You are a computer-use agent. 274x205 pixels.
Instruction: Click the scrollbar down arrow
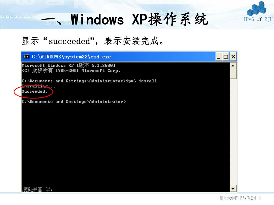tap(233, 189)
